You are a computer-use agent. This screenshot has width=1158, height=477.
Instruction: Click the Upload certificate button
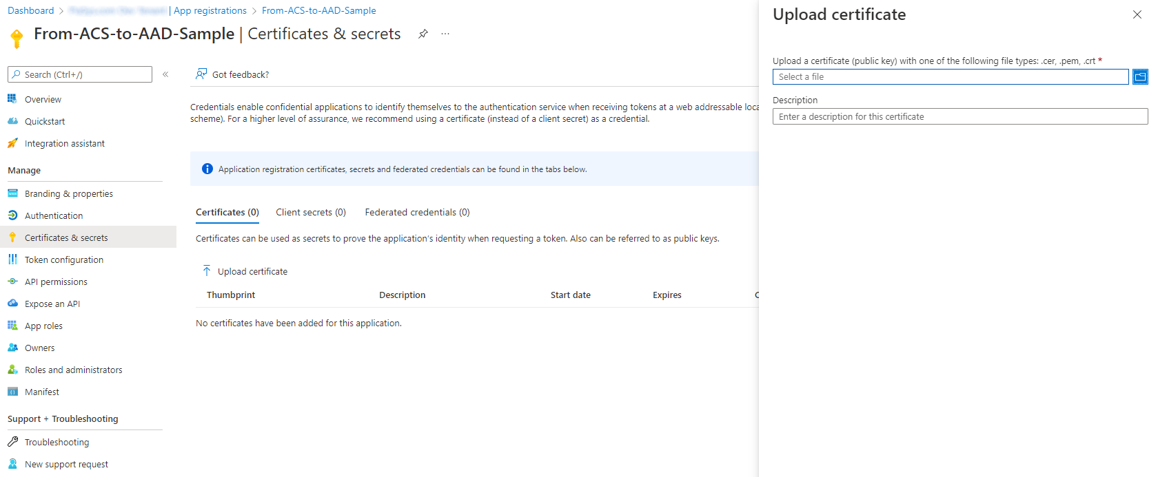tap(245, 271)
